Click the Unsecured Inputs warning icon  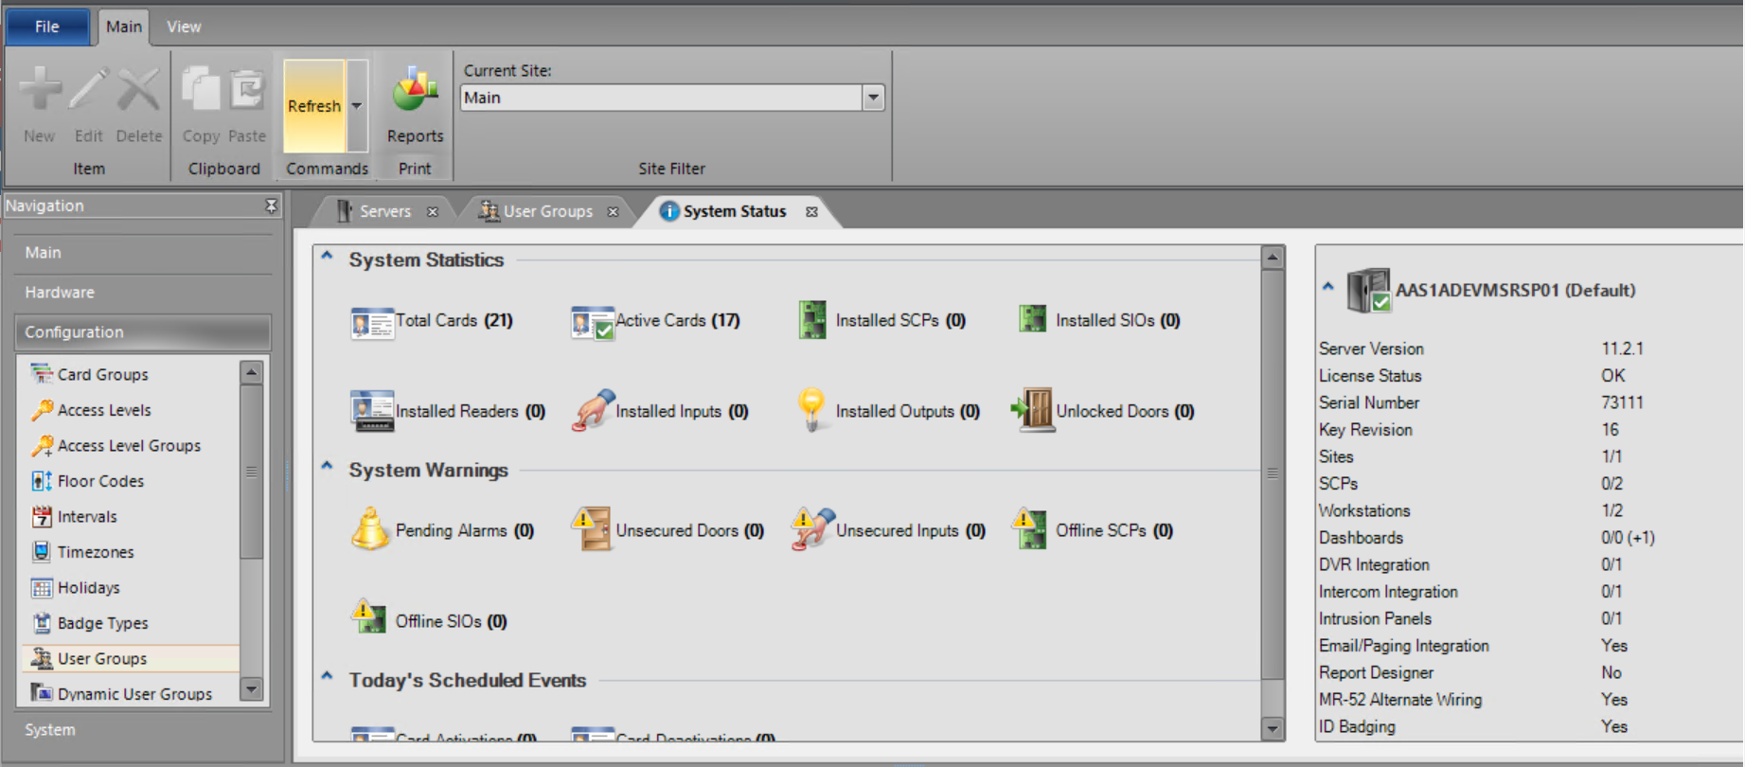point(811,529)
